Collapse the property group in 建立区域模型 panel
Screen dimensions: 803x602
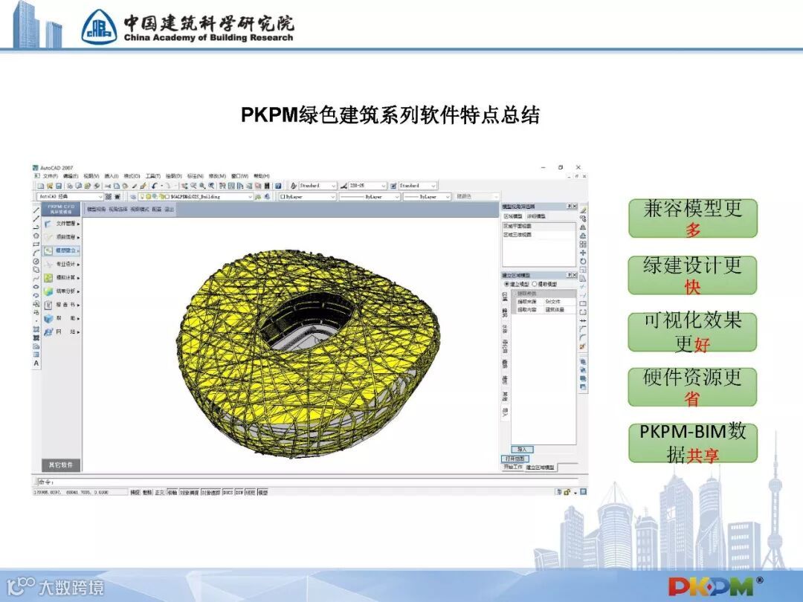pos(515,294)
